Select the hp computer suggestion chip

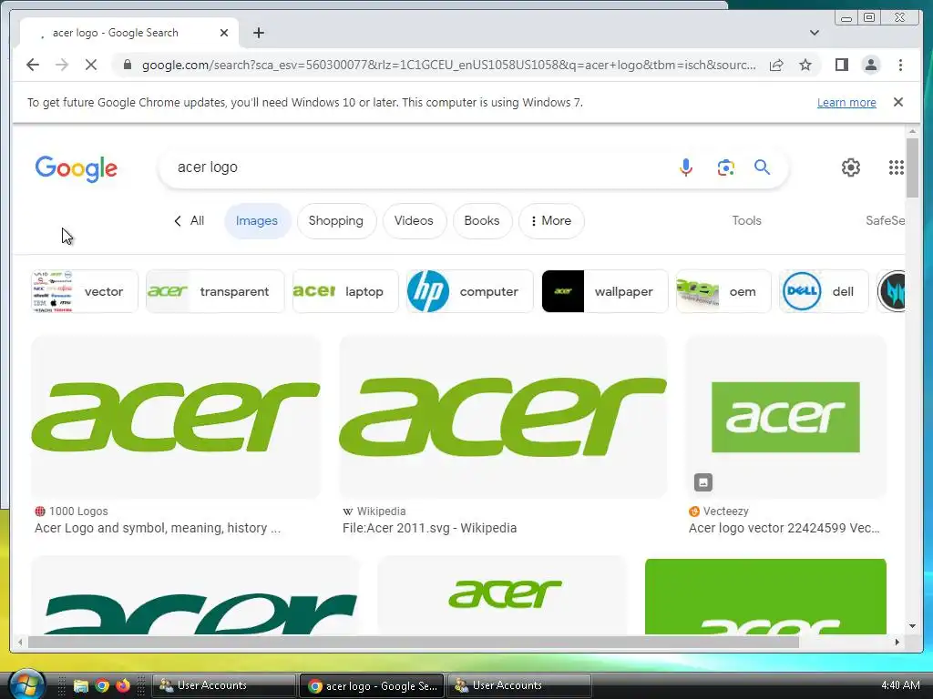(x=469, y=291)
